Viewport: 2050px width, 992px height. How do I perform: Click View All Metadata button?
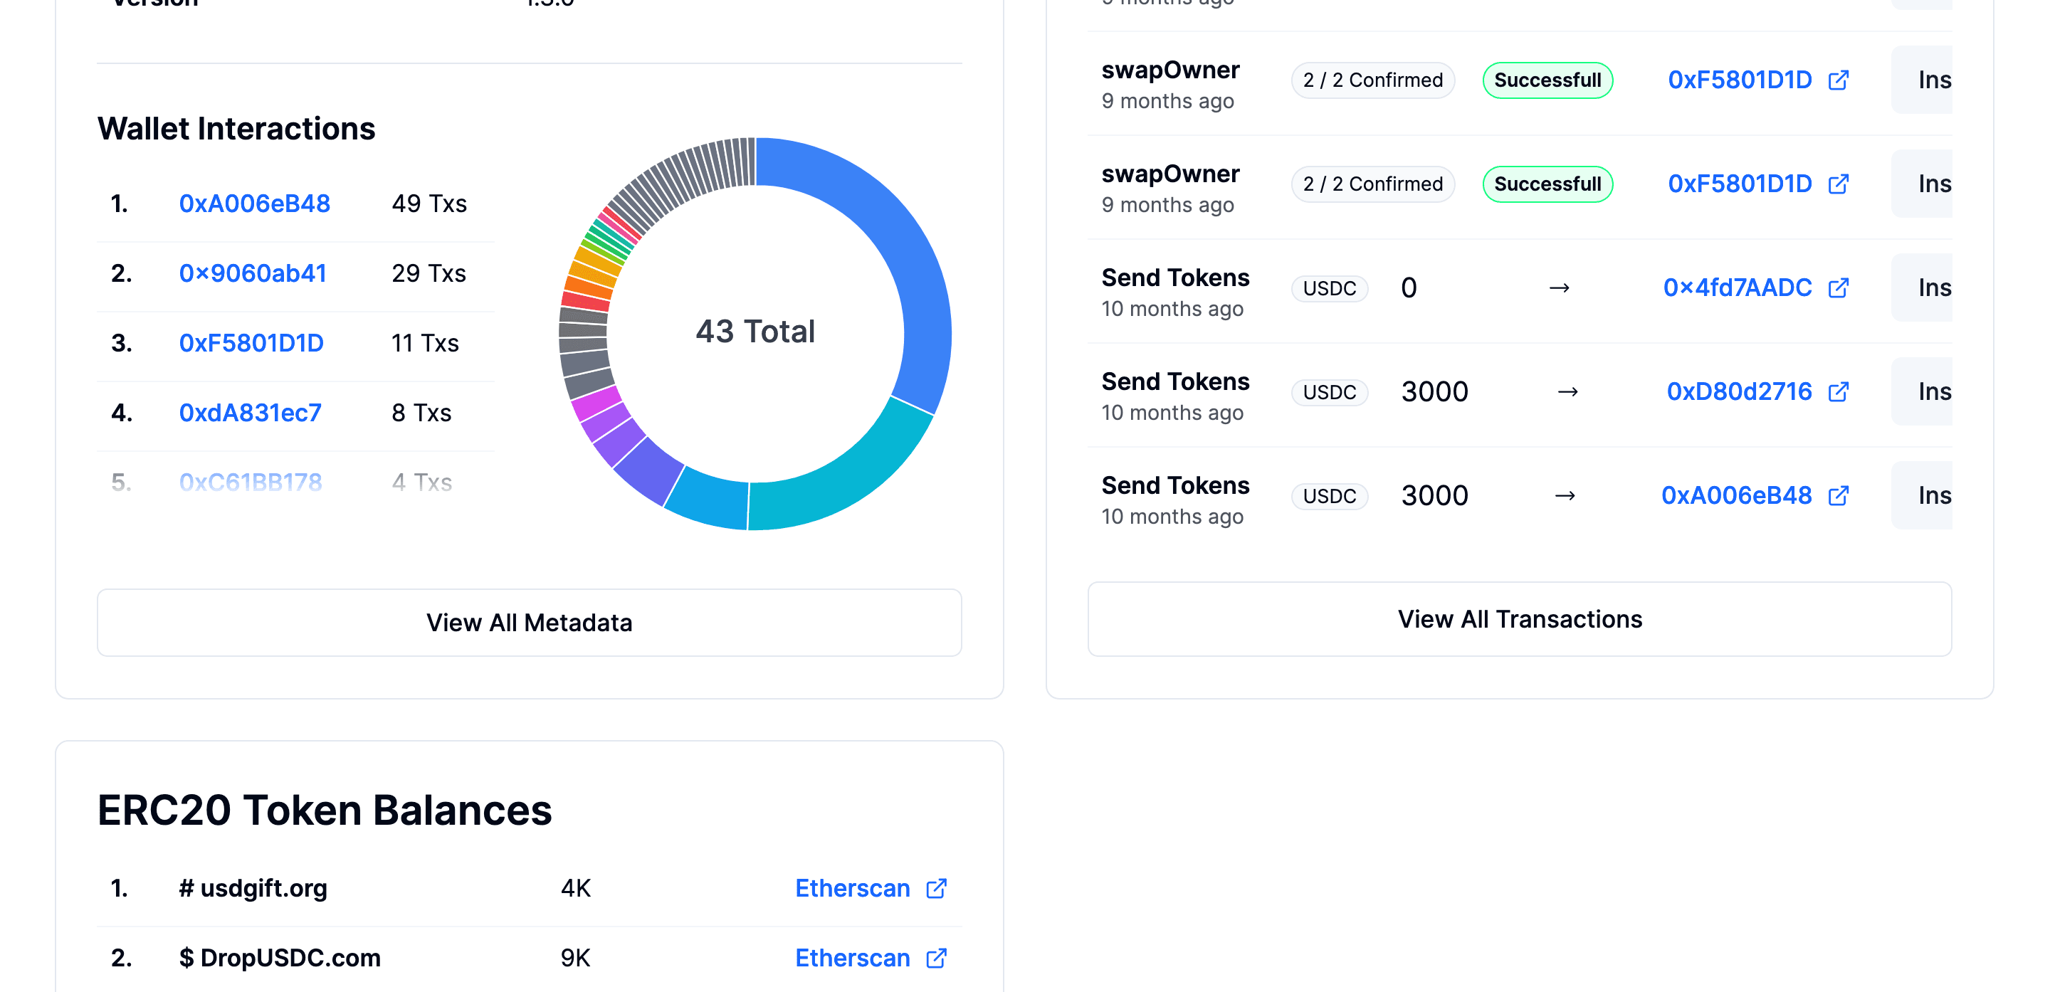click(529, 622)
